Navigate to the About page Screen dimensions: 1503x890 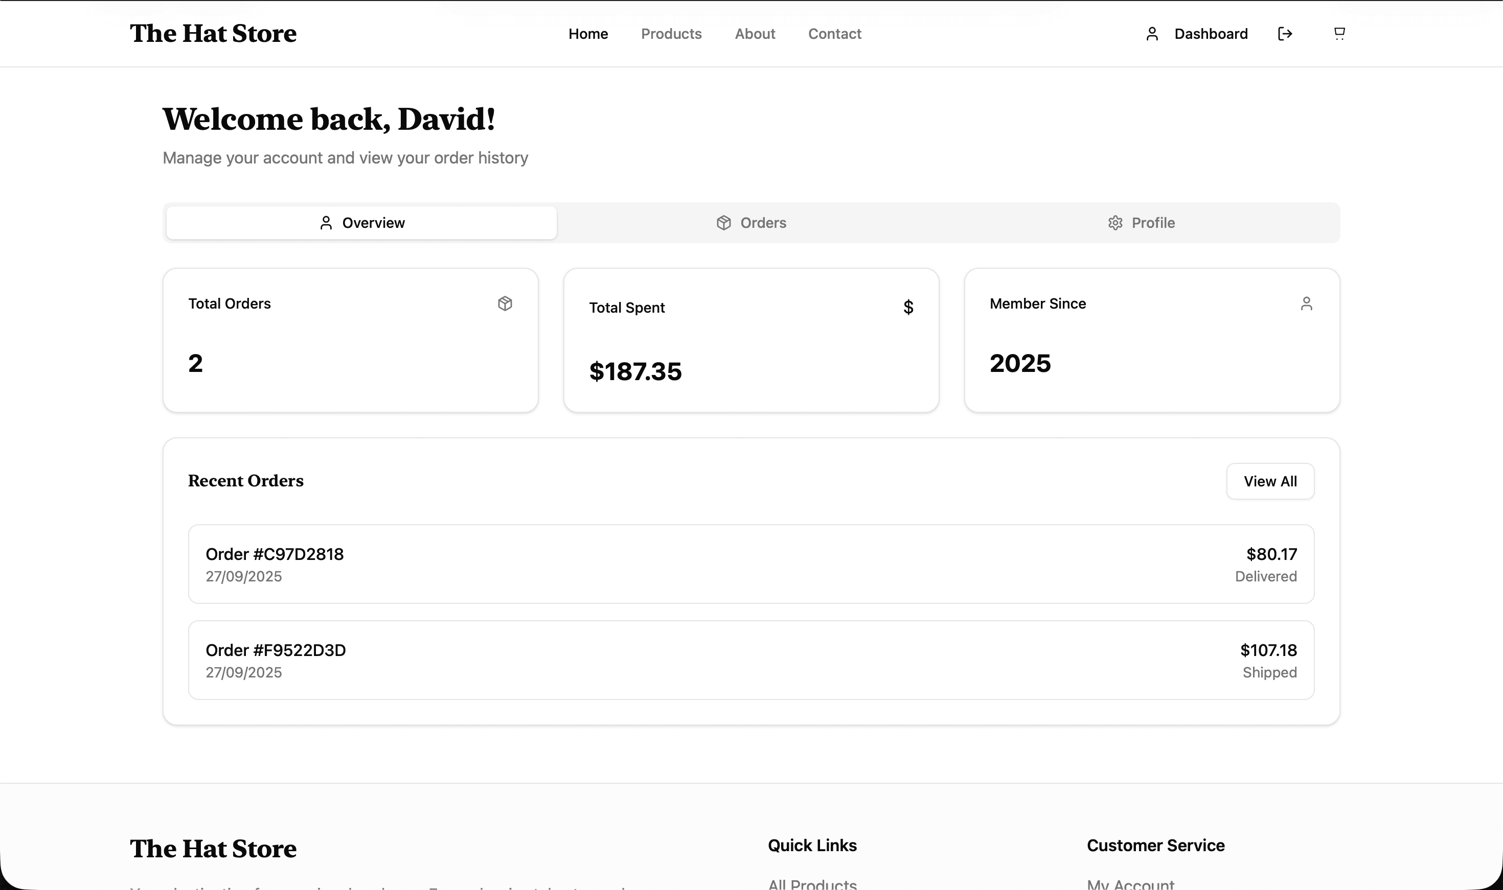pos(755,34)
